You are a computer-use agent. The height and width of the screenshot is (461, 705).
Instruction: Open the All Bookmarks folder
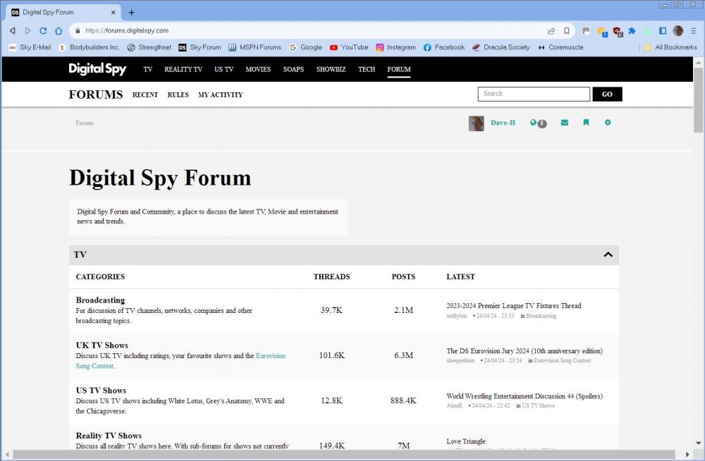tap(670, 47)
